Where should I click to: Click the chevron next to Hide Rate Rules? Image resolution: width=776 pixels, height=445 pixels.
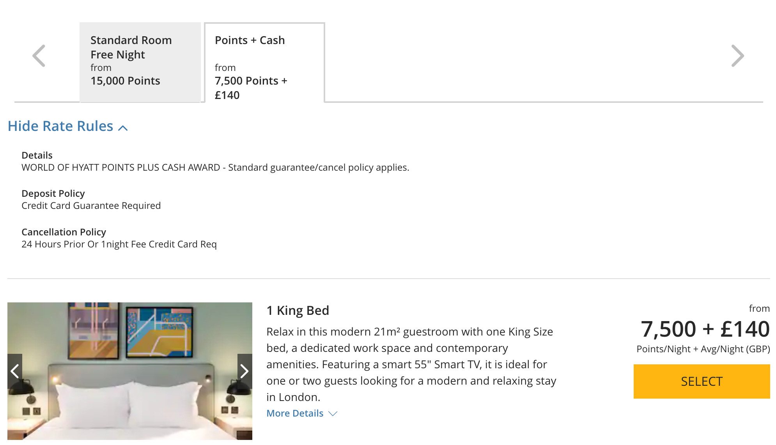(x=123, y=127)
